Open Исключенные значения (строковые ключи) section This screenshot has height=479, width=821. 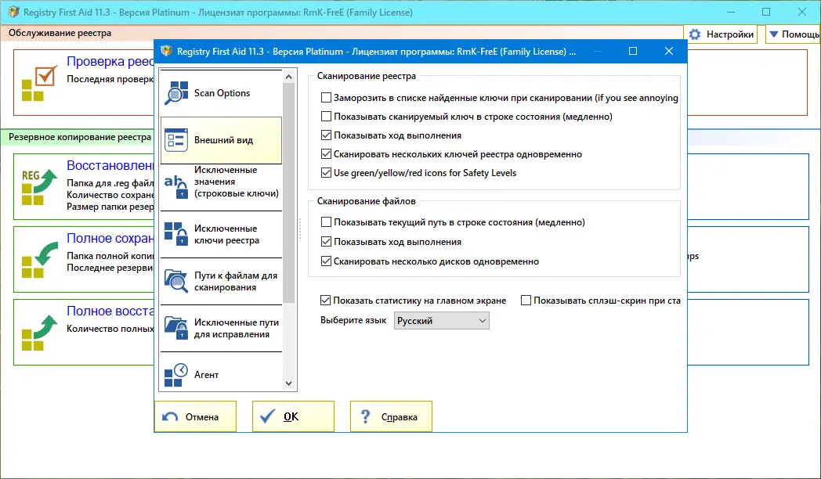pos(222,187)
